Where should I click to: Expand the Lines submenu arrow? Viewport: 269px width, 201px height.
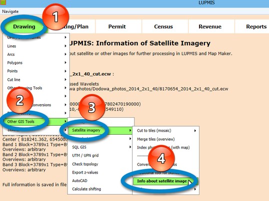click(65, 46)
